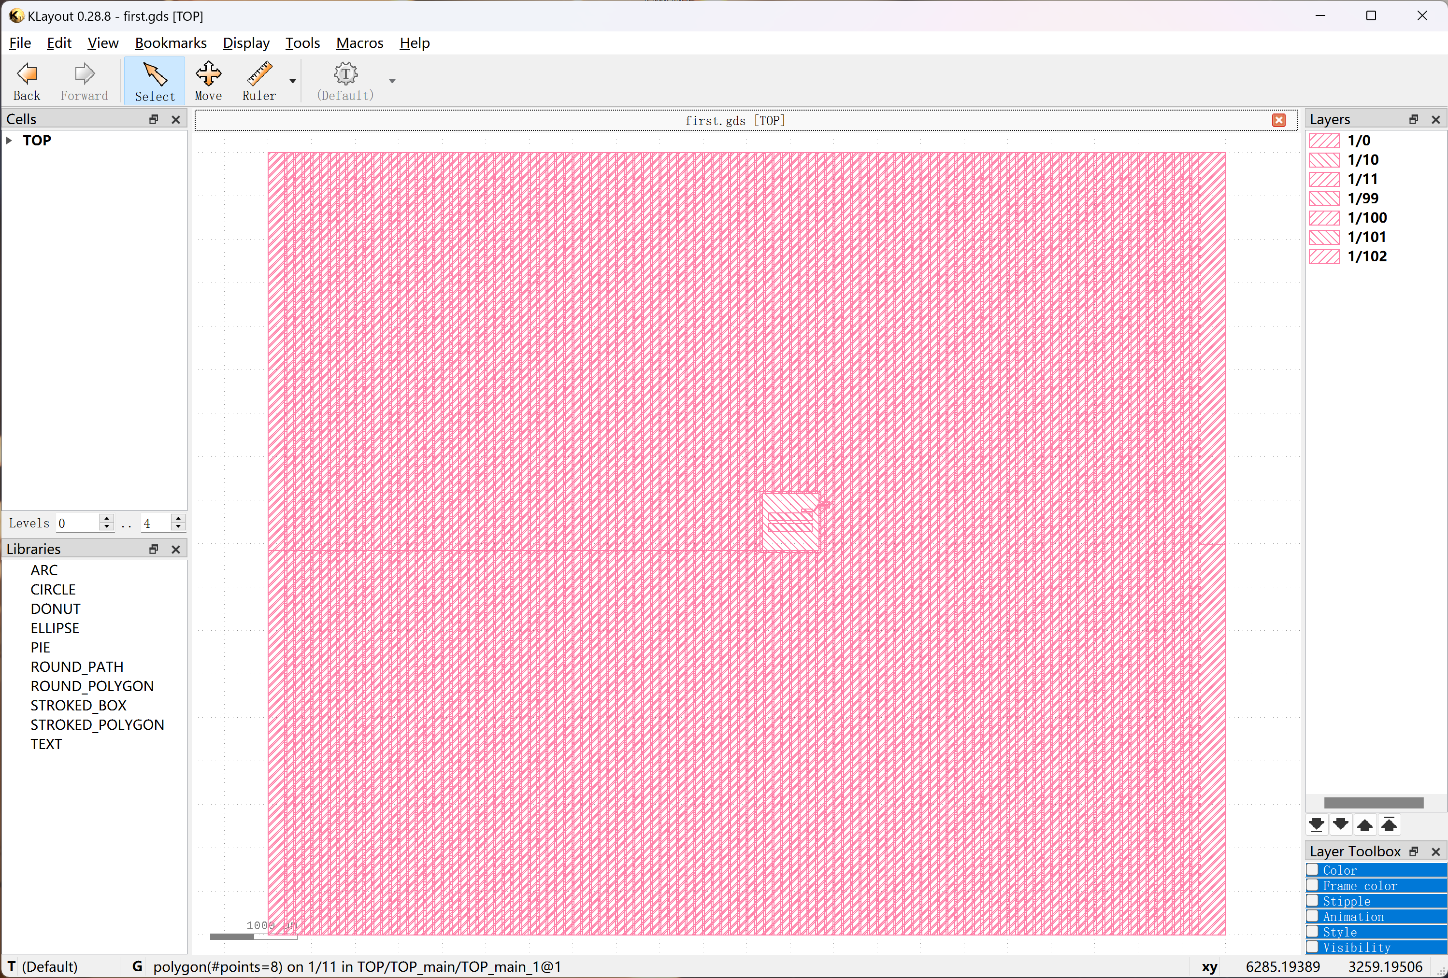The image size is (1448, 978).
Task: Open the technology (Default) dropdown arrow
Action: (x=392, y=81)
